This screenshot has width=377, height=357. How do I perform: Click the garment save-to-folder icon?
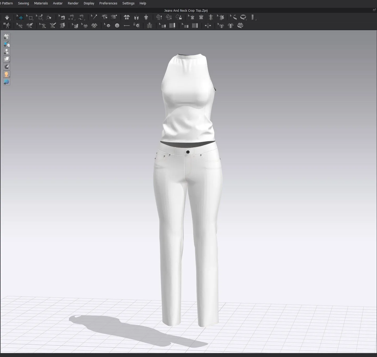pyautogui.click(x=179, y=17)
